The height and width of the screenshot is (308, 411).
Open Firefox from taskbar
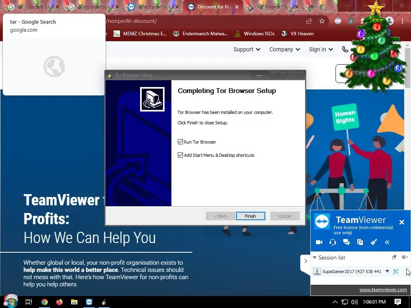(59, 302)
